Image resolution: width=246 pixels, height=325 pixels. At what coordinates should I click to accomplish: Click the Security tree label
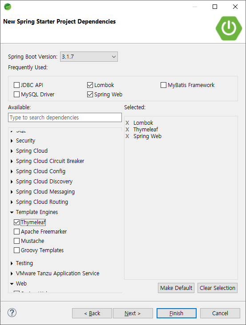[x=25, y=141]
